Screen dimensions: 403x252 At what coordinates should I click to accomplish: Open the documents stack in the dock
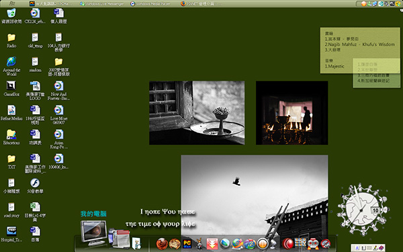point(119,239)
